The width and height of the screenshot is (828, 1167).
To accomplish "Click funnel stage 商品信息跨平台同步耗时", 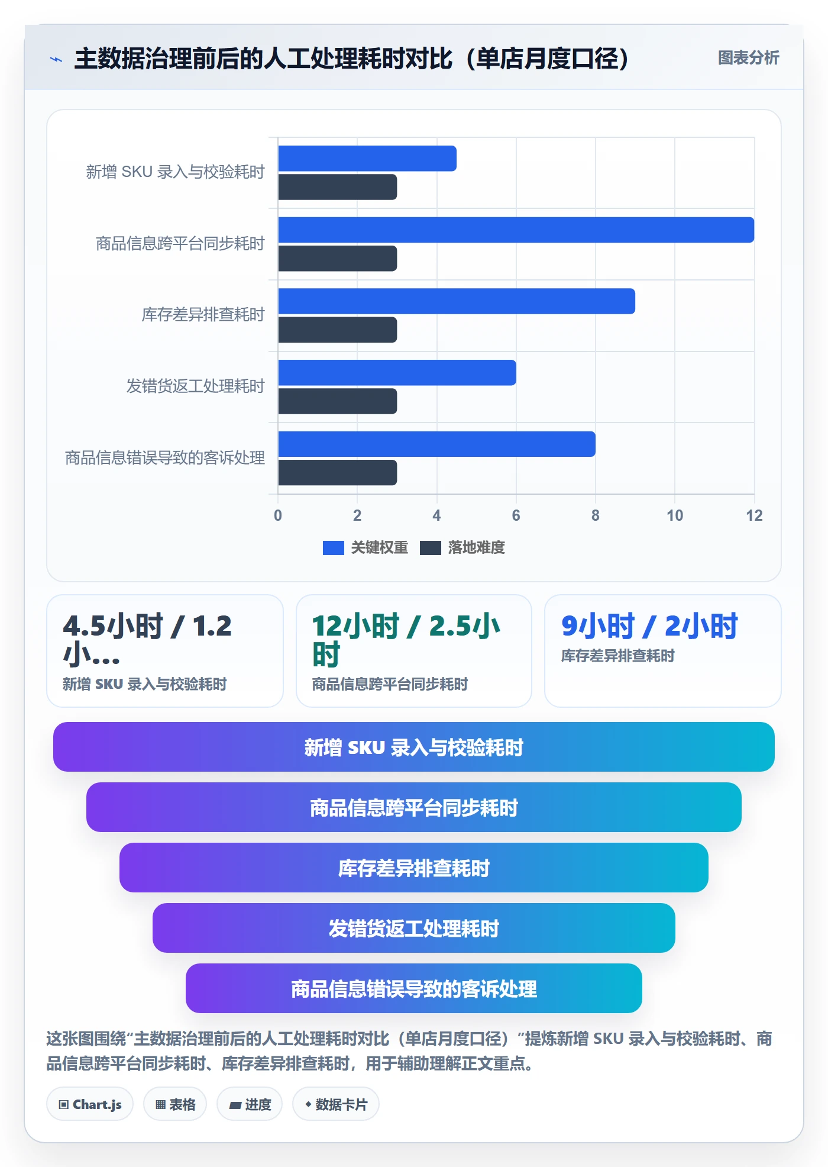I will tap(414, 807).
